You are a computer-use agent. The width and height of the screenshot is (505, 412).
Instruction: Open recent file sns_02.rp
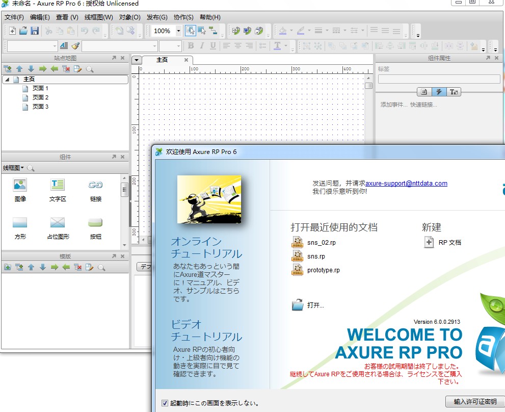click(x=321, y=243)
